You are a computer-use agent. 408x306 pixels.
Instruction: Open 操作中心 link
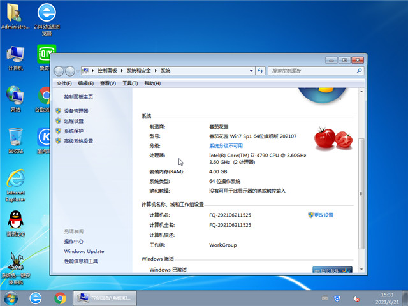[74, 241]
